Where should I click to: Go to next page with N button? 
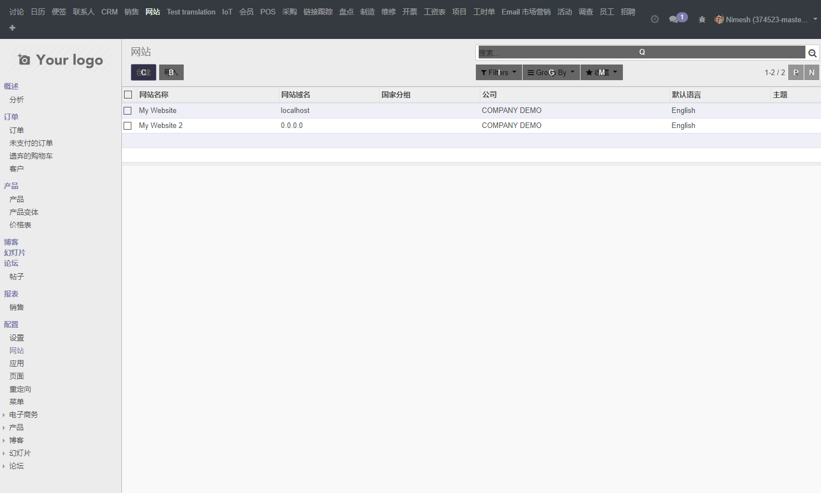coord(812,72)
